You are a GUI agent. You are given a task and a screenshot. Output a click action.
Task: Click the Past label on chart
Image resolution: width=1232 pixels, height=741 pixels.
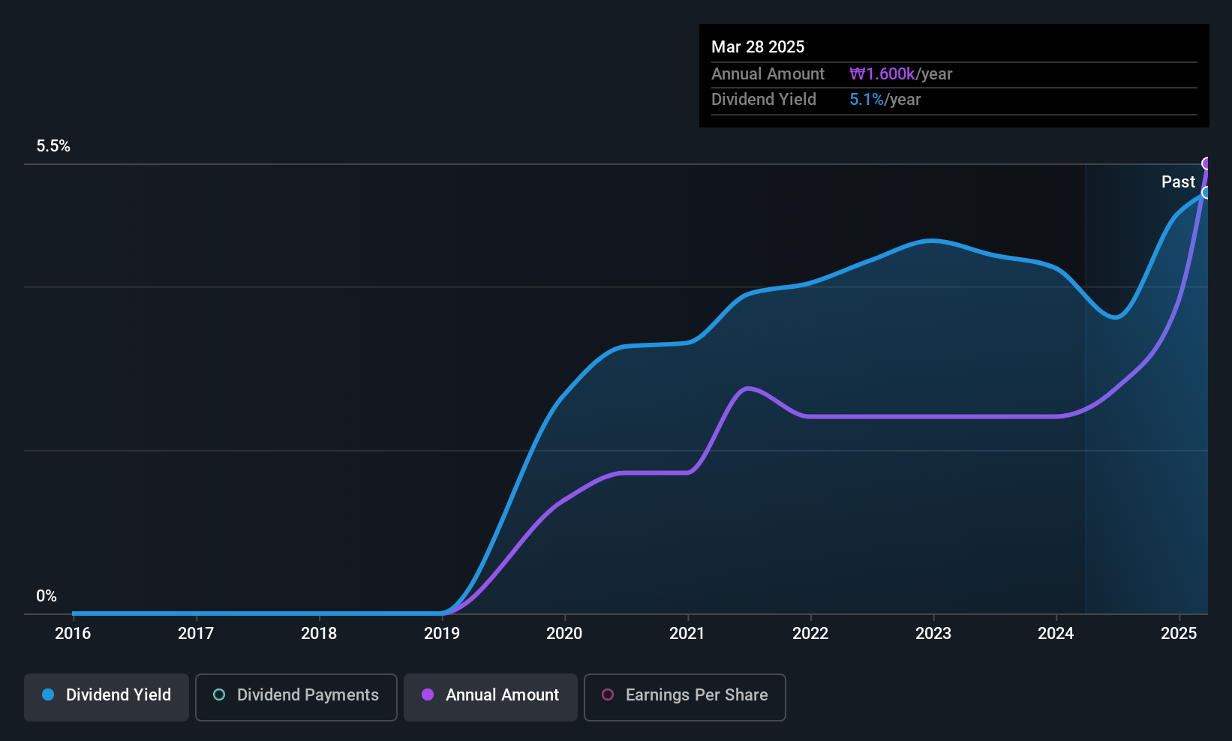tap(1178, 181)
